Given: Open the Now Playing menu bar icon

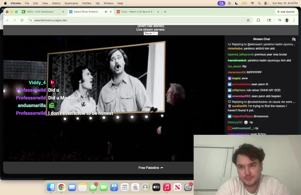Looking at the screenshot, I should [x=229, y=3].
